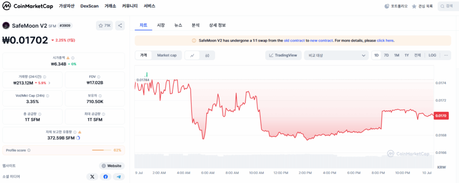Image resolution: width=459 pixels, height=183 pixels.
Task: Show info for 시가총액
Action: [73, 58]
